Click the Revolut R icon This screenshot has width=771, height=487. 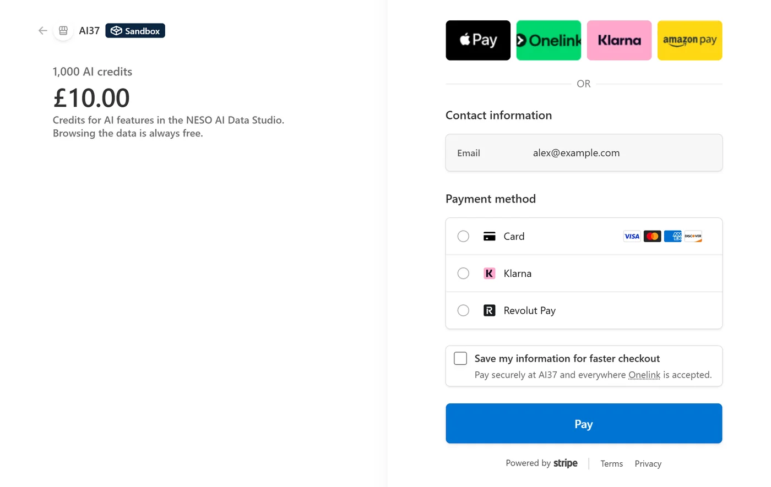(x=489, y=310)
